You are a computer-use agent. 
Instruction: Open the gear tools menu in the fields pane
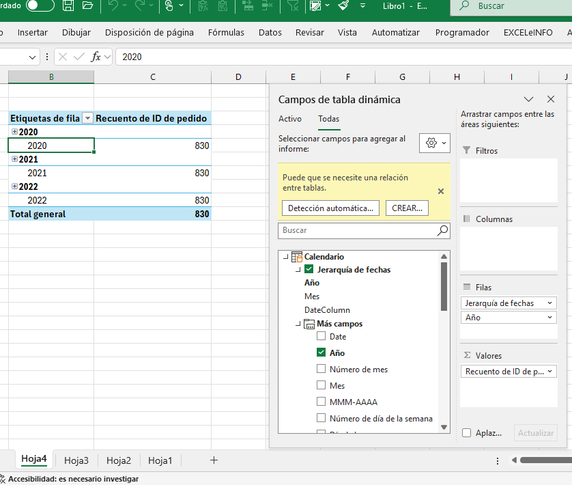tap(434, 142)
